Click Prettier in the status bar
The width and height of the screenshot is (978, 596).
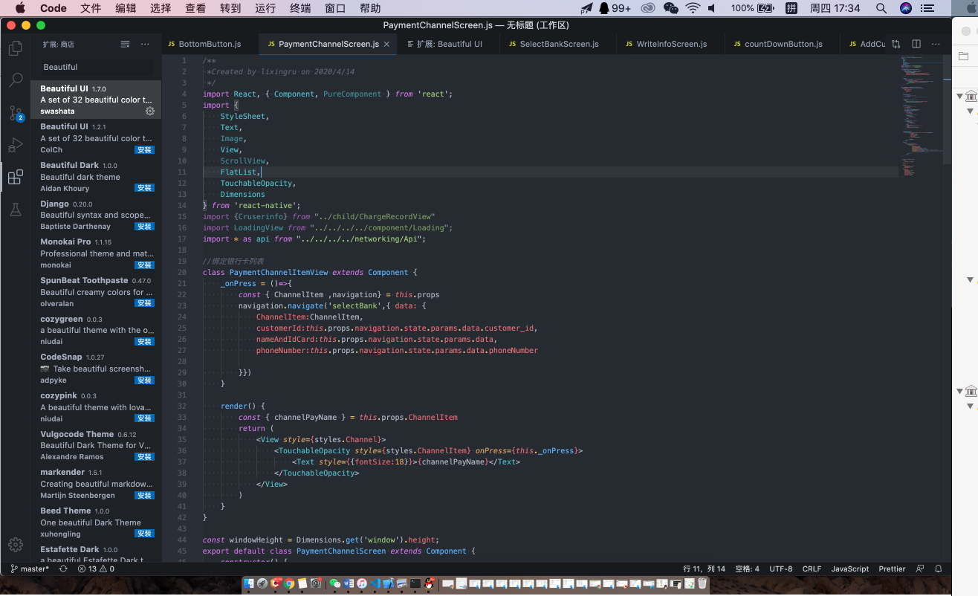point(892,569)
